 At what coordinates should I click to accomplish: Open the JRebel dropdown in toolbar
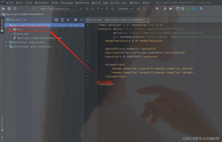(125, 9)
